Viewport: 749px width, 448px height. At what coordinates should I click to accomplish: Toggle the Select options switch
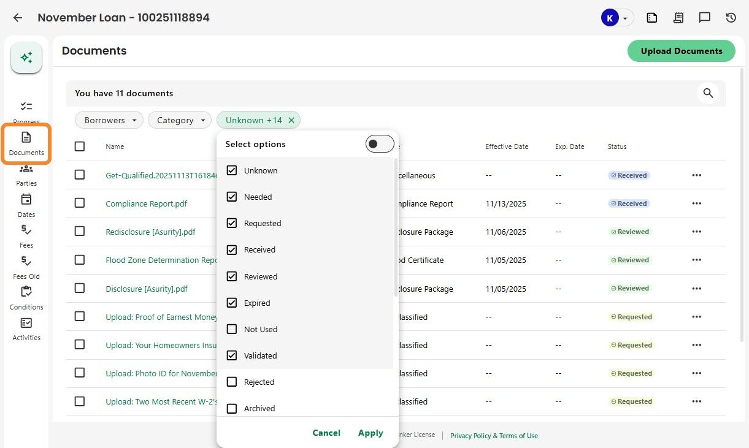click(379, 144)
